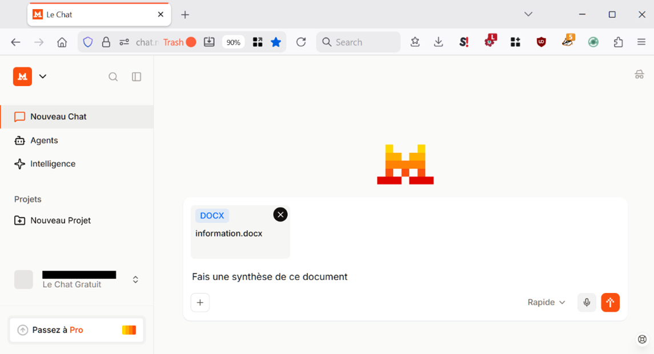The width and height of the screenshot is (654, 354).
Task: Open the Firefox application menu
Action: click(x=641, y=42)
